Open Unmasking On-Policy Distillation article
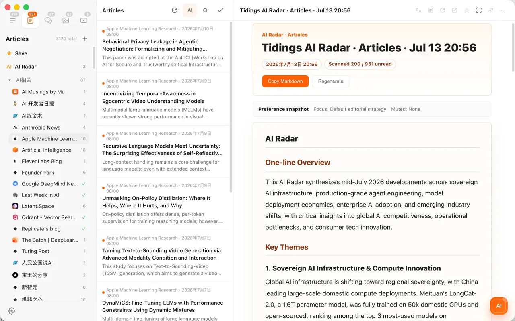 tap(163, 203)
